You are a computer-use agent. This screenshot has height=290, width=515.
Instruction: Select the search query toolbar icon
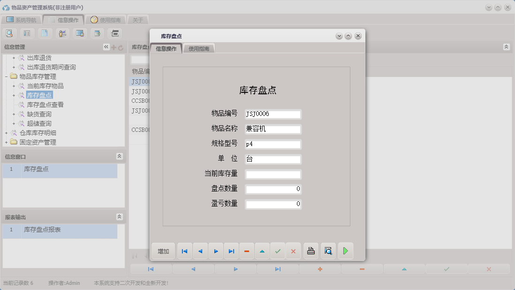click(9, 33)
